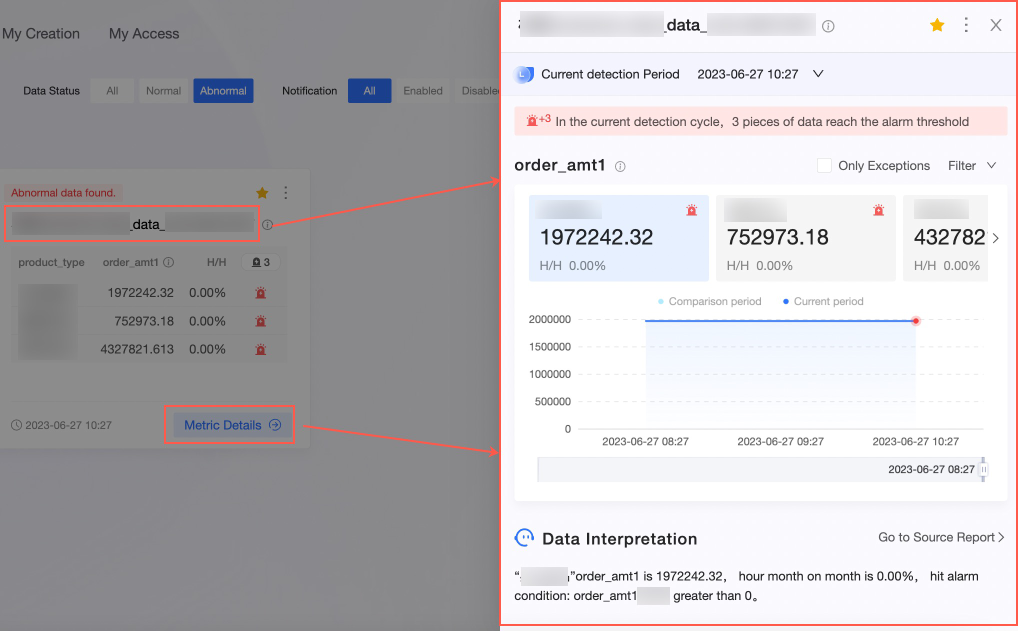The width and height of the screenshot is (1018, 631).
Task: Click the alarm icon on the 752973.18 card
Action: click(x=878, y=210)
